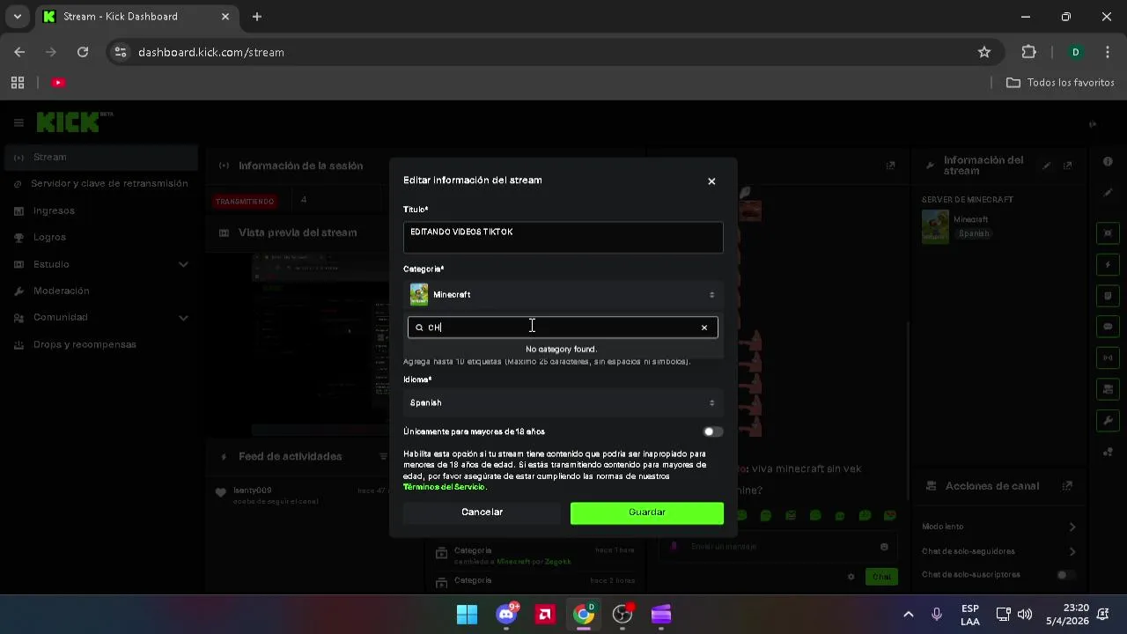Select Stream in the sidebar

tap(100, 157)
